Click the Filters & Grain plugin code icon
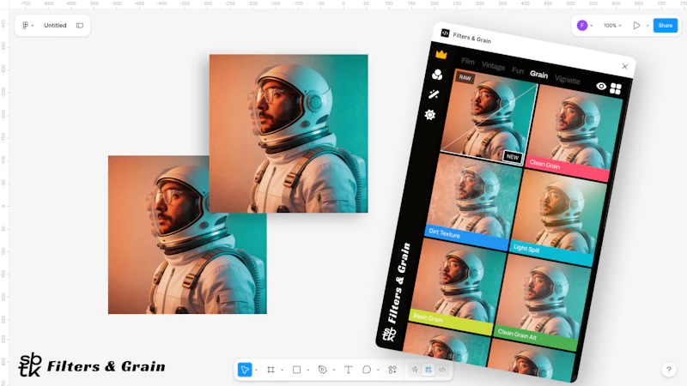This screenshot has height=386, width=687. 445,33
